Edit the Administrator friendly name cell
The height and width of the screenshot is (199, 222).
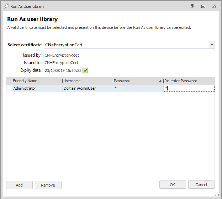(x=37, y=88)
